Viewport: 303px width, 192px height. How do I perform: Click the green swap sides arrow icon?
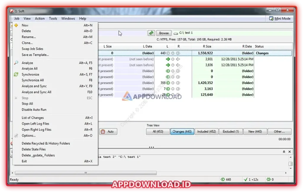(x=151, y=33)
